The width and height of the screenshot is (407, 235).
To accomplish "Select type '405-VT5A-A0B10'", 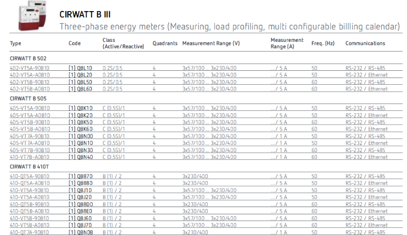I will [x=30, y=115].
